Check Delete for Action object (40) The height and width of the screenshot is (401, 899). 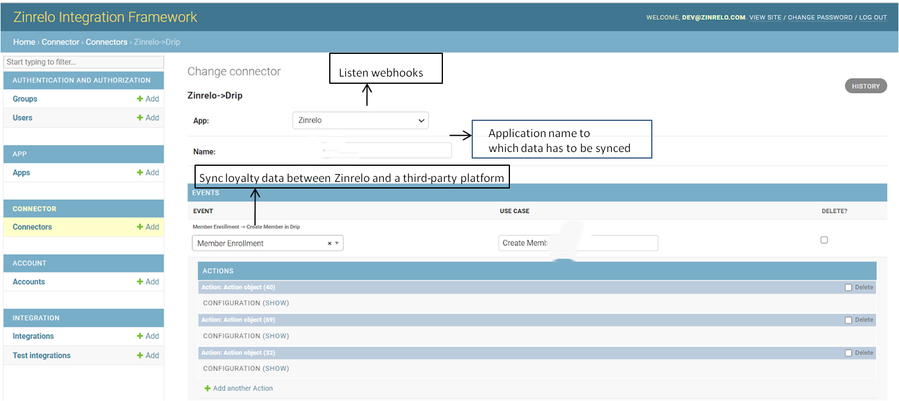click(848, 287)
